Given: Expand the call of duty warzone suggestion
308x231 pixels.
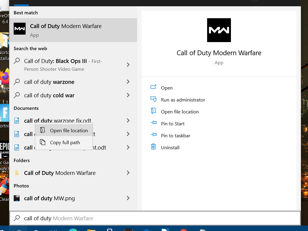Looking at the screenshot, I should 128,82.
